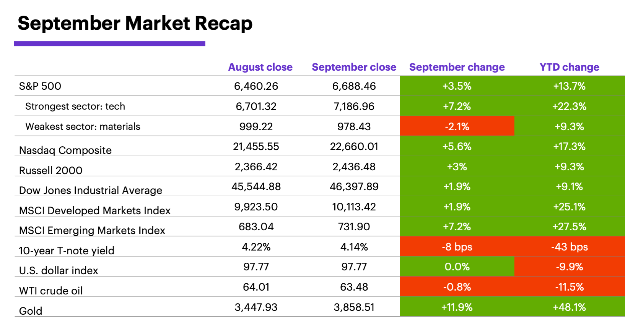
Task: Click the YTD change column header
Action: [569, 67]
